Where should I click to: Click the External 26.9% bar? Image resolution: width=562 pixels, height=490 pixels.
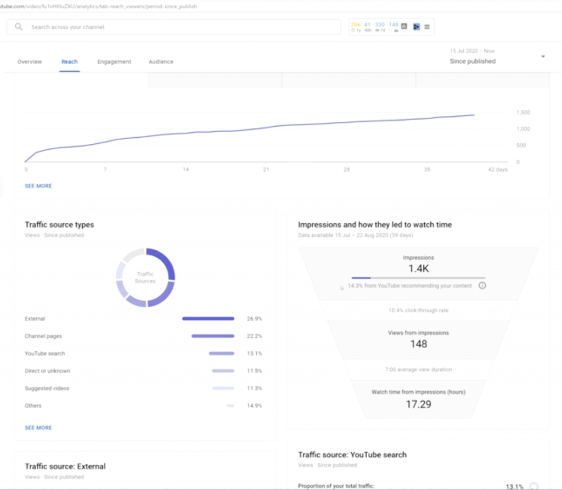[208, 318]
